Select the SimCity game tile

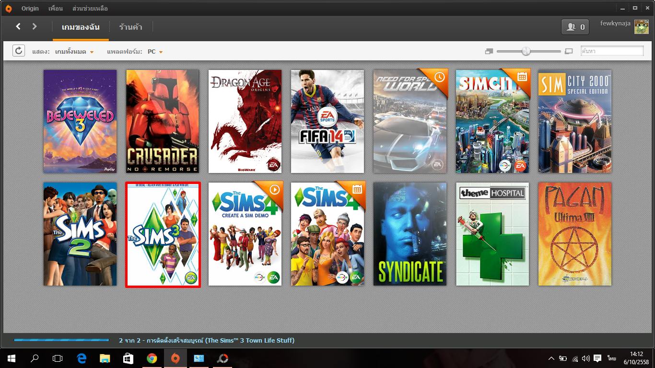point(492,121)
